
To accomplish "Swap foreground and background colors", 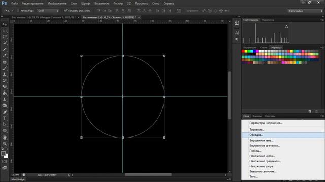I will coord(7,149).
